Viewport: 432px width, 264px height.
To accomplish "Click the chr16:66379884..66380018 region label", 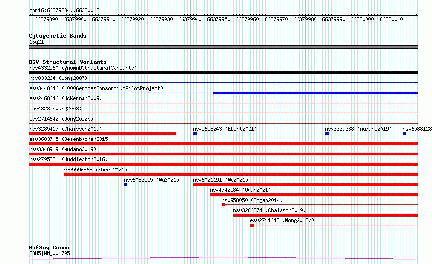I will (64, 10).
